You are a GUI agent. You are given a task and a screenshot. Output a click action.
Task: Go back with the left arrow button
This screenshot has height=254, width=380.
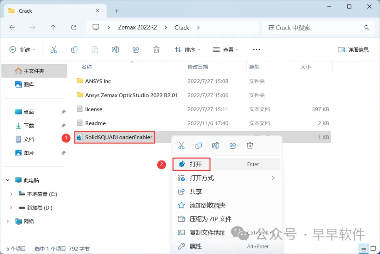12,27
